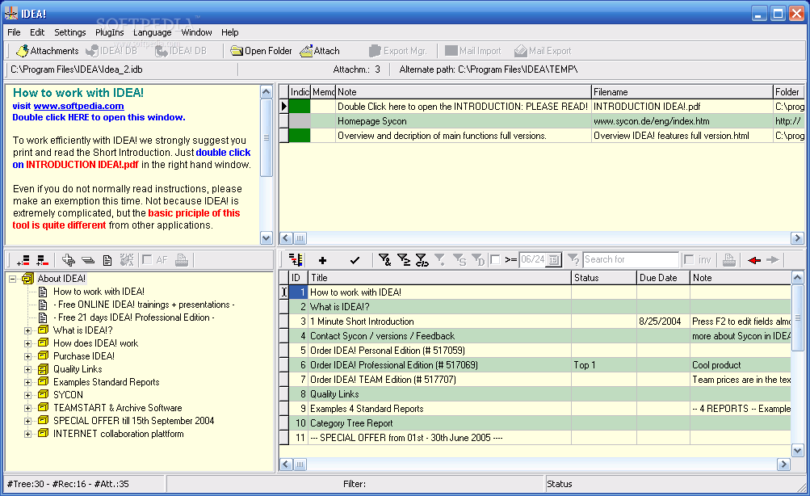Click the Title column header

[x=440, y=277]
